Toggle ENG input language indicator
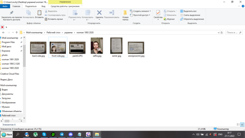 click(220, 134)
